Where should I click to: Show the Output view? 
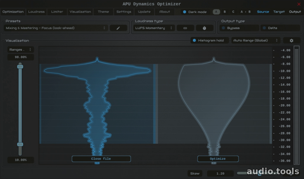(x=295, y=12)
